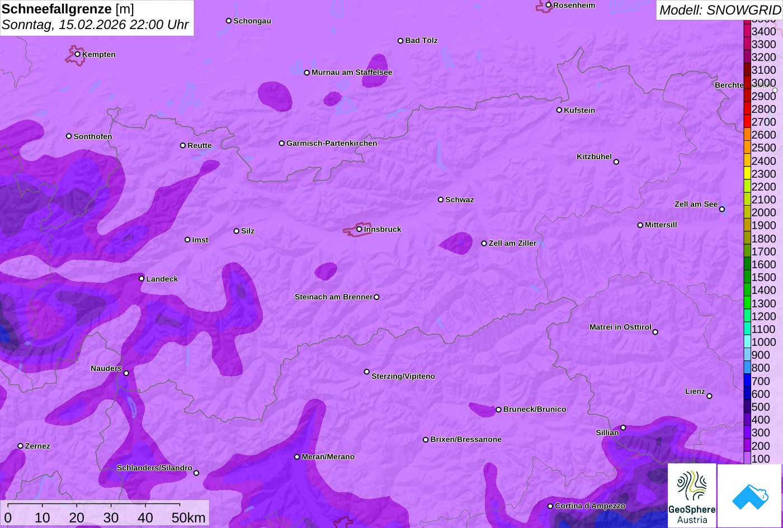Screen dimensions: 783x528
Task: Click the blue 700 legend swatch
Action: (x=747, y=381)
